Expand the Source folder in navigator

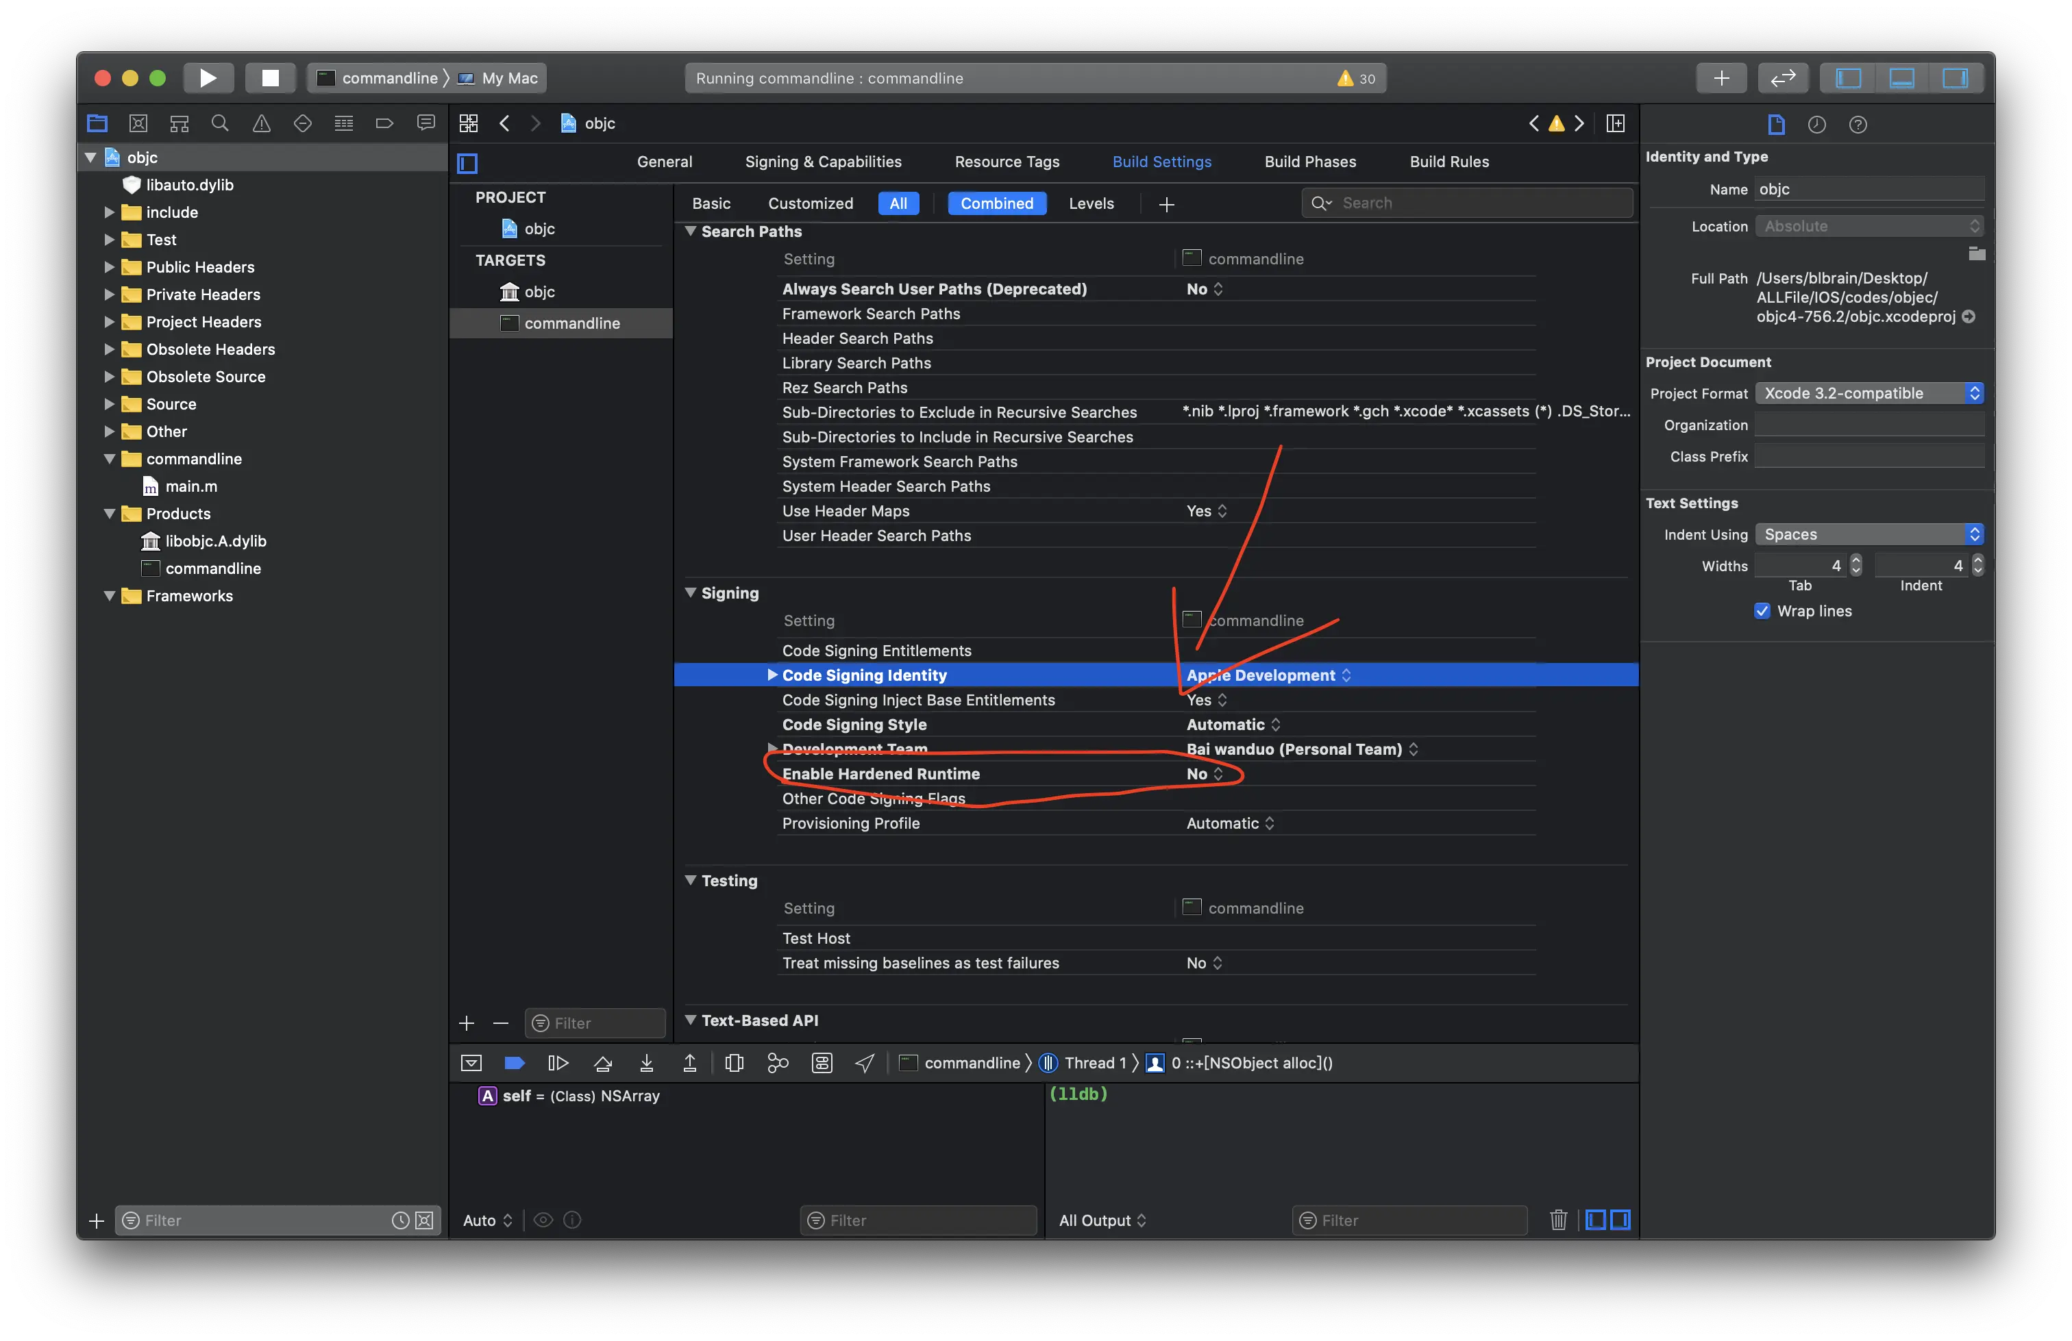point(109,404)
